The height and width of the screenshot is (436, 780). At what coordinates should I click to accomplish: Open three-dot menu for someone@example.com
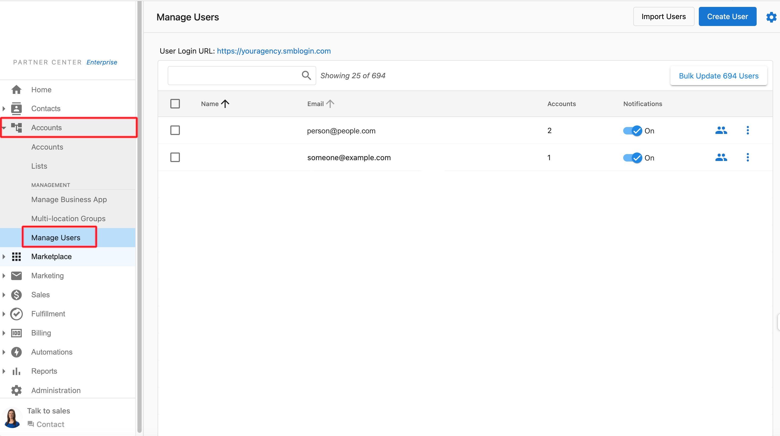(748, 158)
